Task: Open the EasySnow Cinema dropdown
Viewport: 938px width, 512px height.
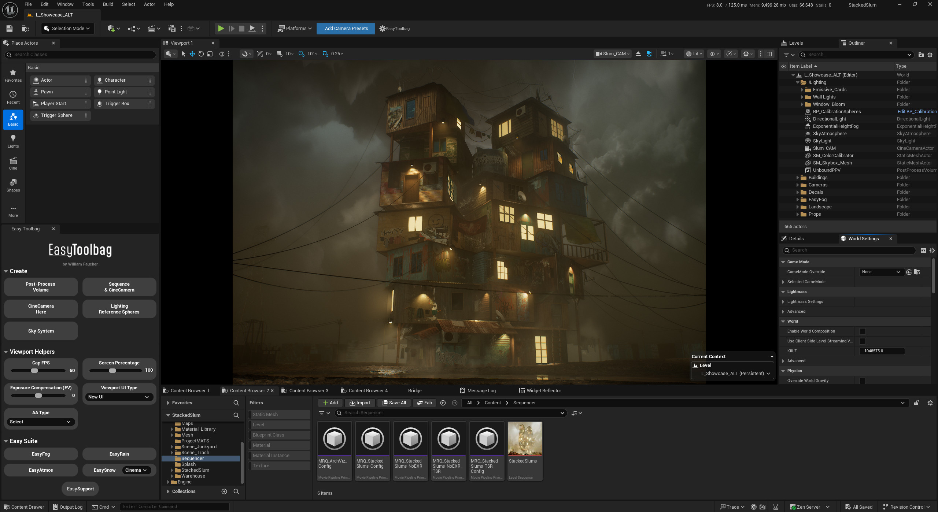Action: pyautogui.click(x=136, y=470)
